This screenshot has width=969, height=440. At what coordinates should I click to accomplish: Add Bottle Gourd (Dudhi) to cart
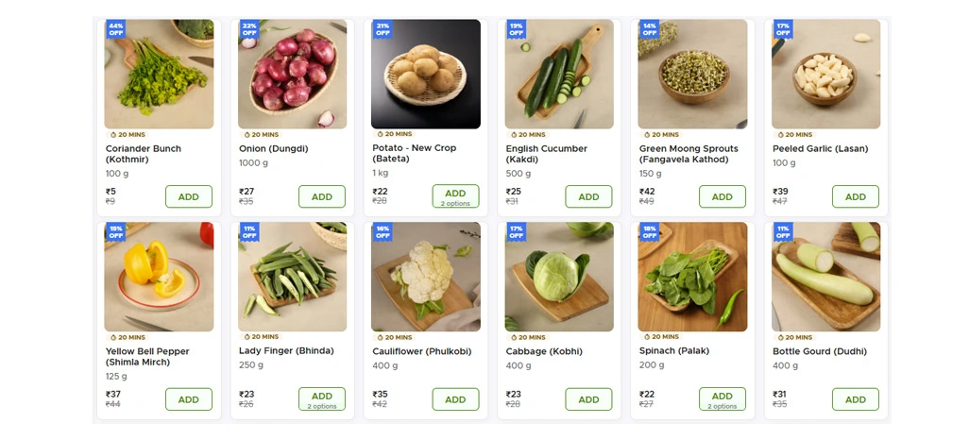(x=855, y=399)
